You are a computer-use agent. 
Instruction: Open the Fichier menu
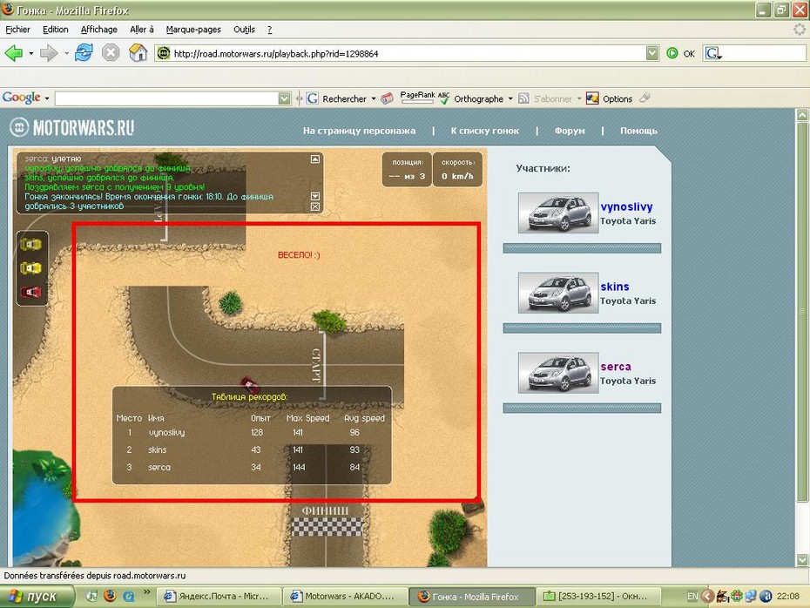tap(17, 30)
